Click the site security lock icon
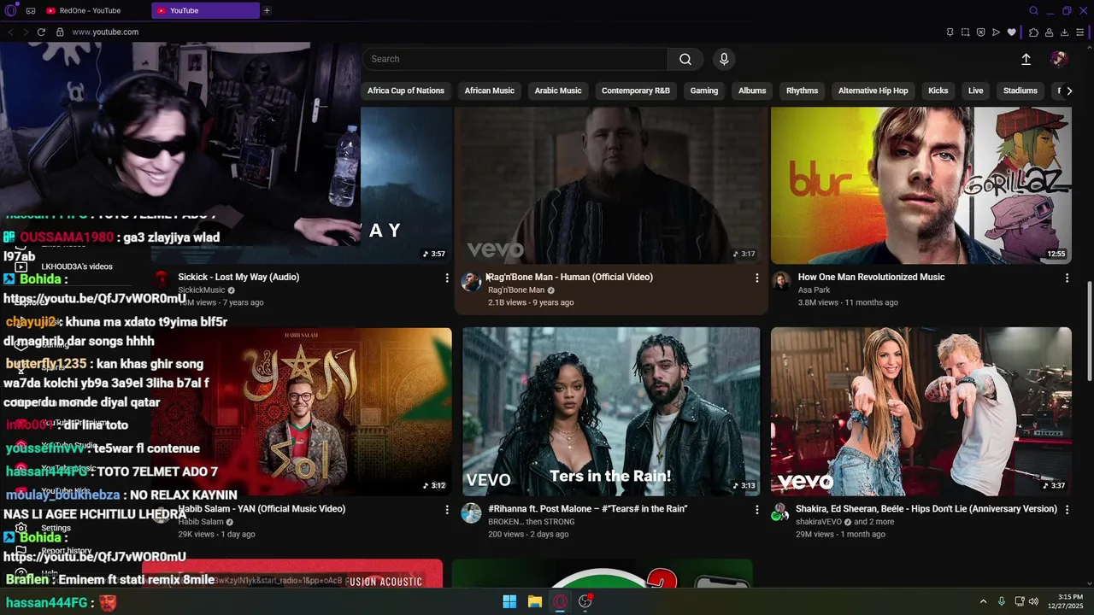1094x615 pixels. pyautogui.click(x=60, y=32)
